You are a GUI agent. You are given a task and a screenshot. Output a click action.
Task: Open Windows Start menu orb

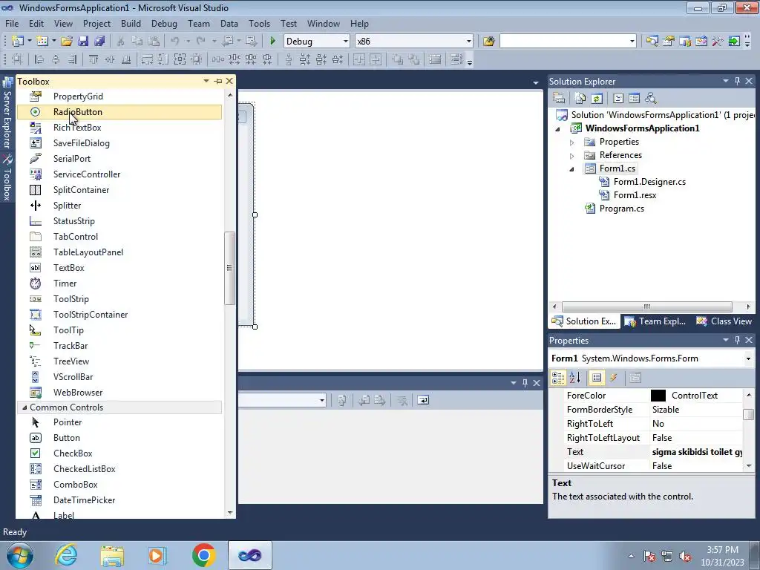[19, 555]
